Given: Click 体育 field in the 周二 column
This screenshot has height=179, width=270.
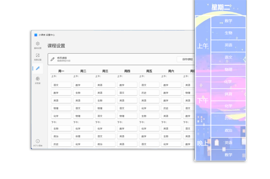Looking at the screenshot, I should coord(83,136).
